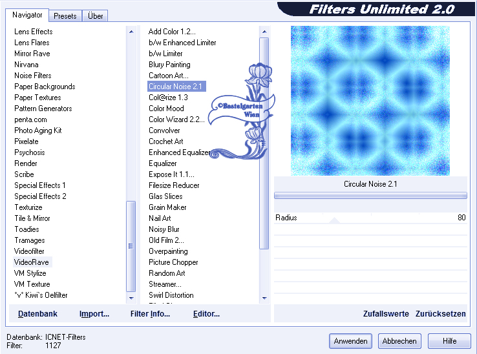Select Paper Backgrounds category
Viewport: 477px width, 354px height.
tap(45, 87)
